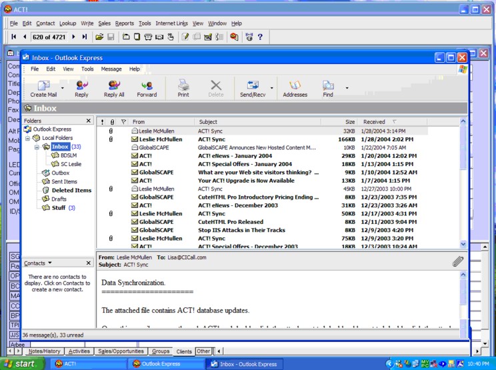Click the ACT! open file folder icon

click(99, 37)
